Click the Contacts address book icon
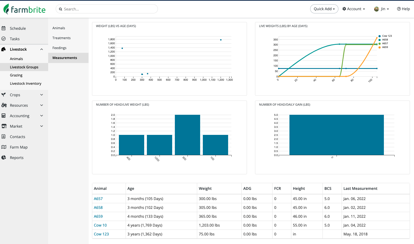This screenshot has height=244, width=414. [3, 136]
